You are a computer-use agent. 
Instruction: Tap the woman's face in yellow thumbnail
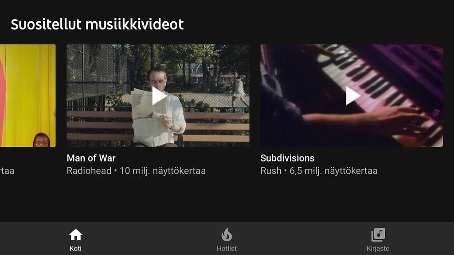pos(41,140)
